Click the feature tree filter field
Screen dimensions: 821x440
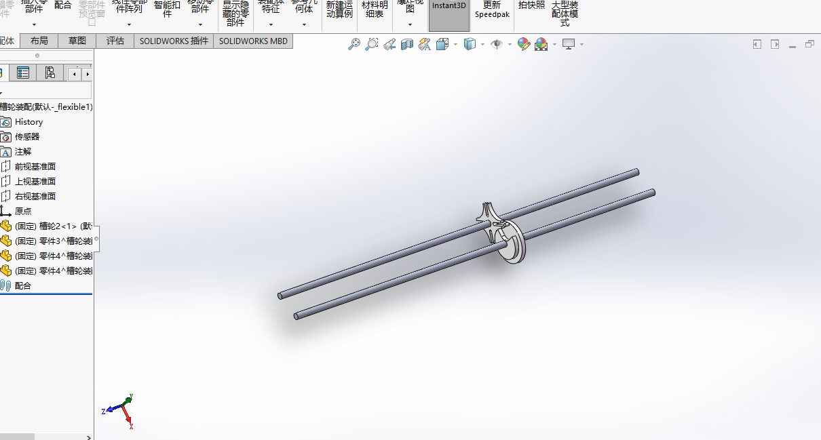pyautogui.click(x=45, y=91)
